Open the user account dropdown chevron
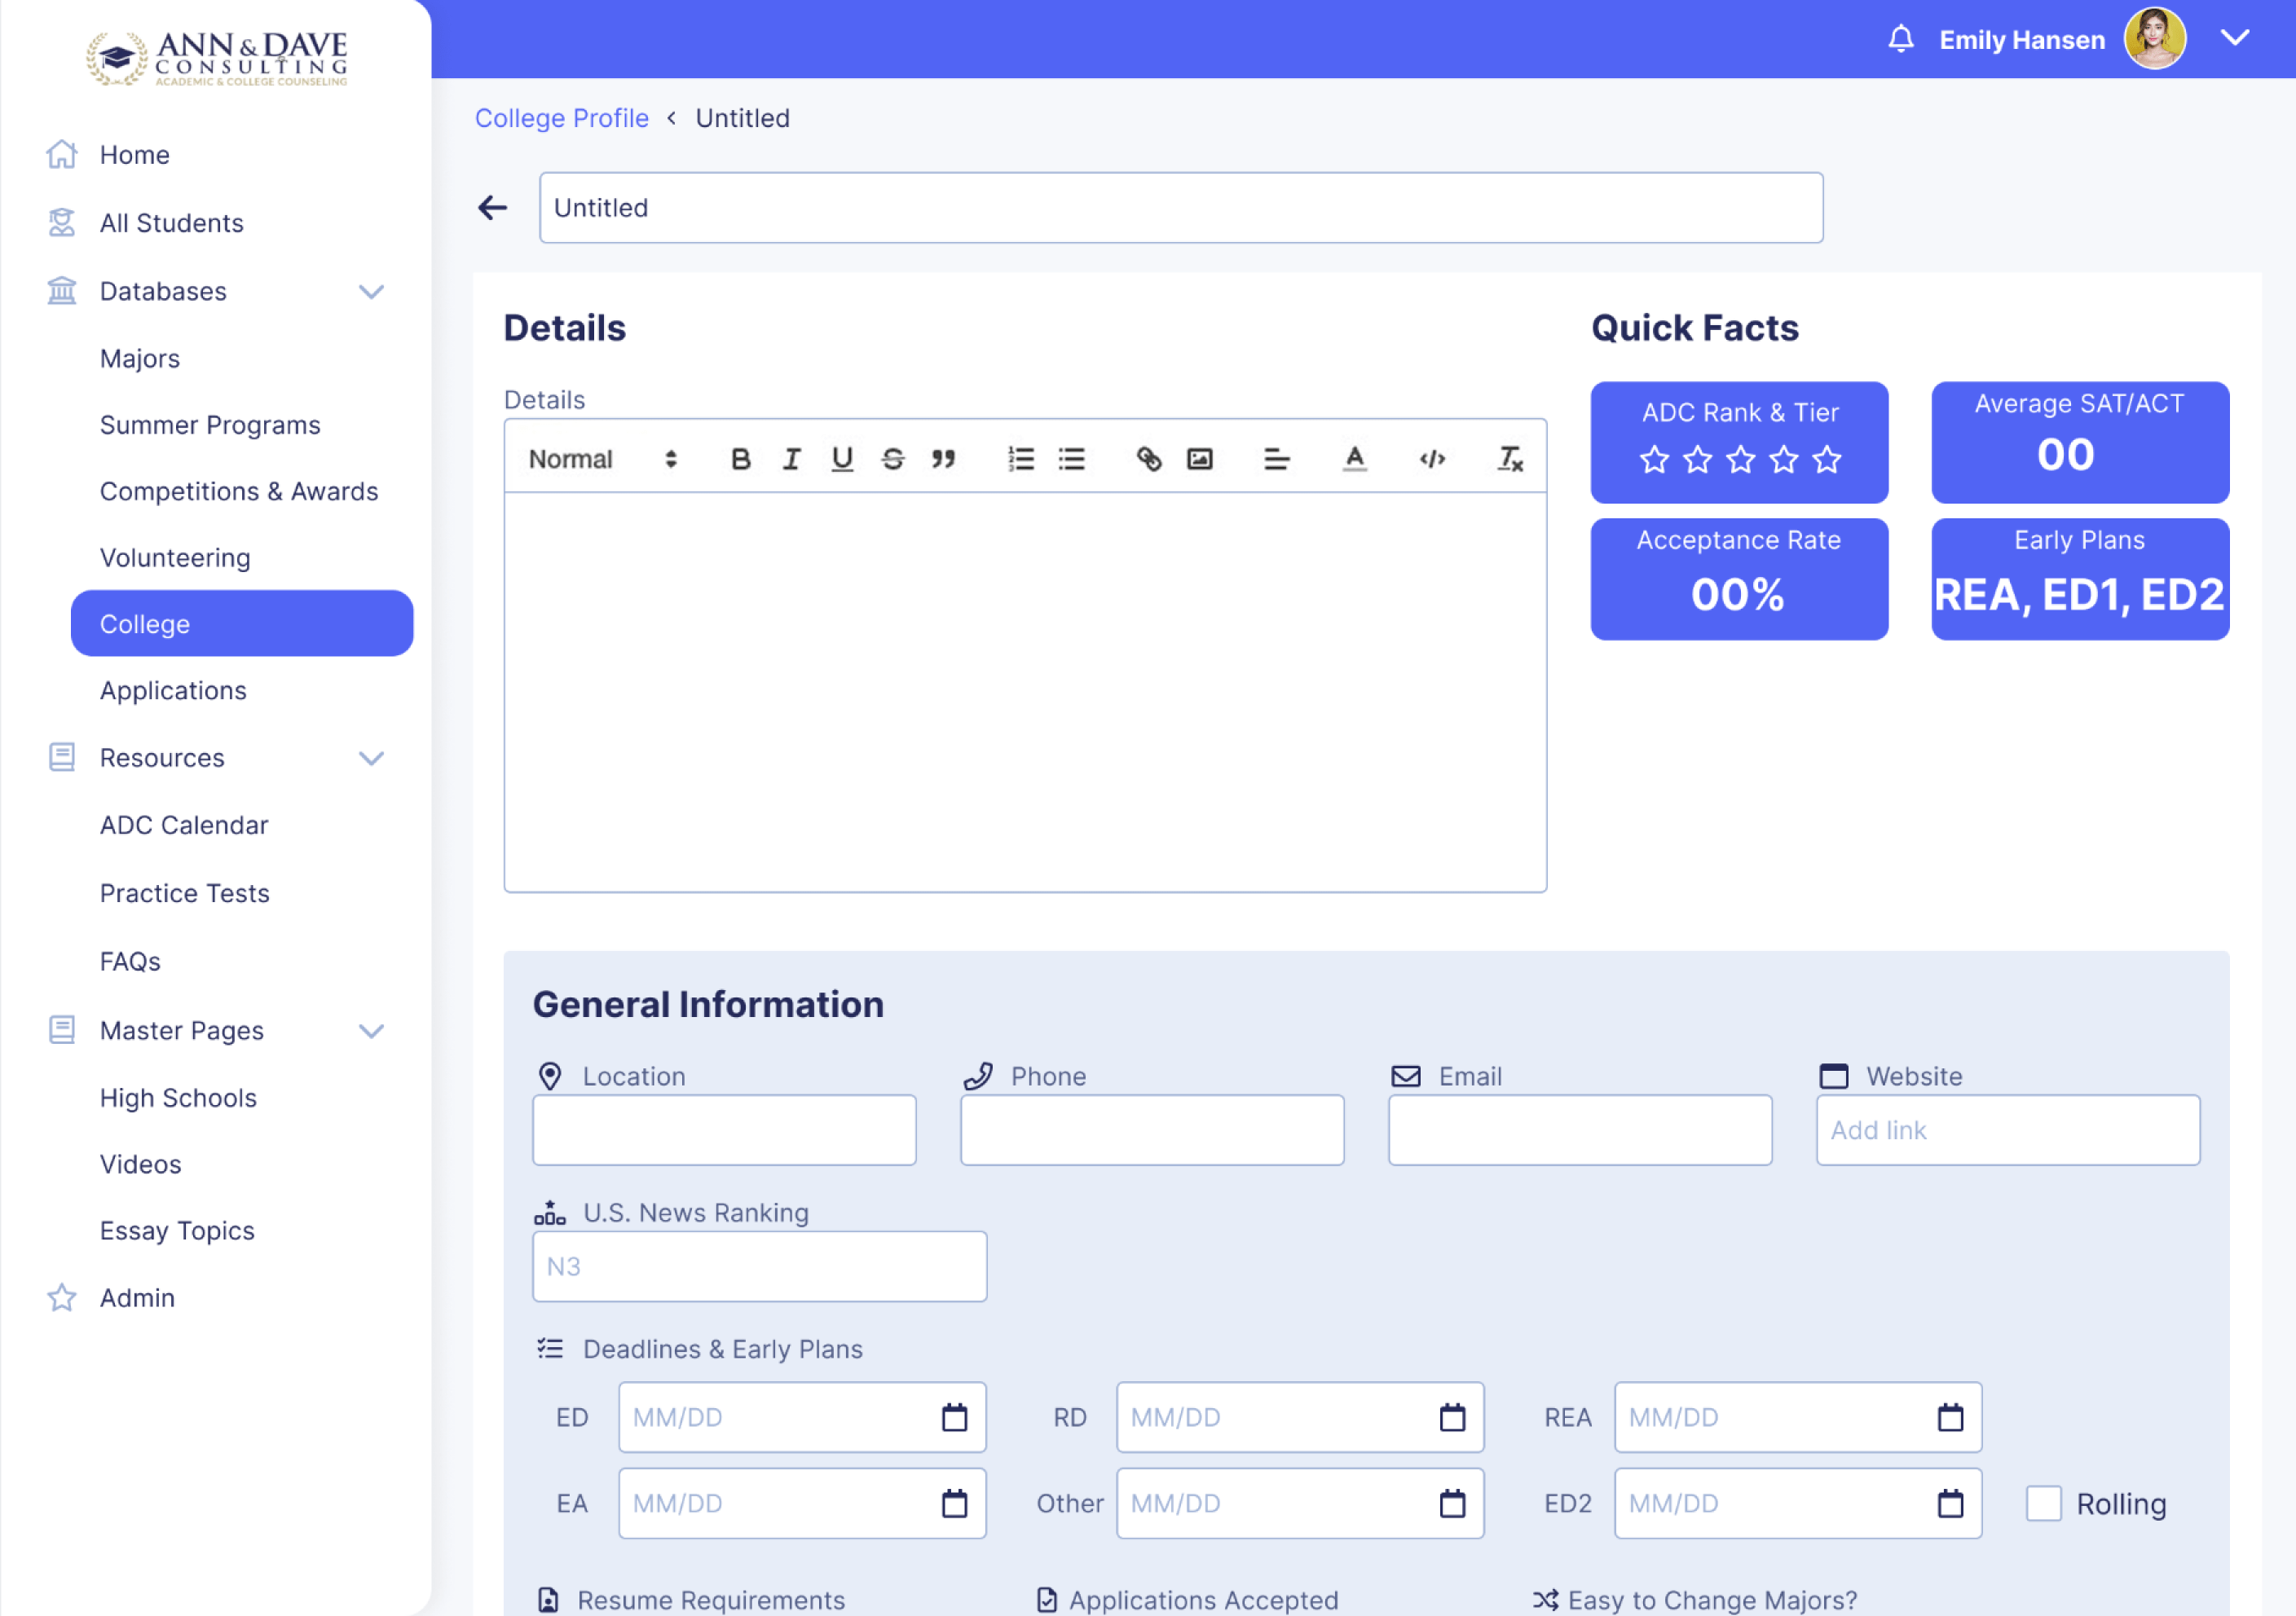The height and width of the screenshot is (1616, 2296). [x=2235, y=39]
